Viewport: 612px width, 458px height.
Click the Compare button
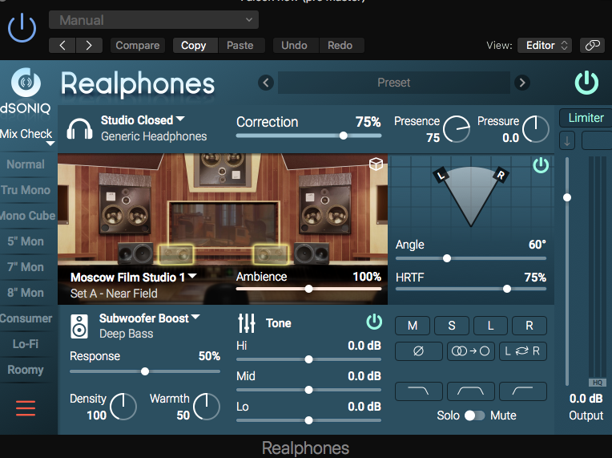(138, 46)
